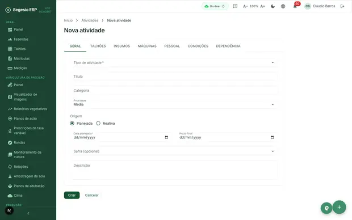
Task: Open Rotações cycle icon
Action: click(10, 167)
